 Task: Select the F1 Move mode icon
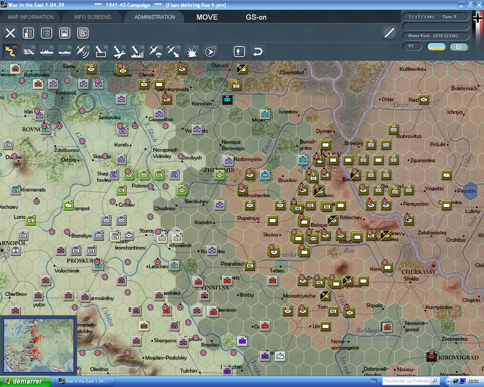coord(10,51)
